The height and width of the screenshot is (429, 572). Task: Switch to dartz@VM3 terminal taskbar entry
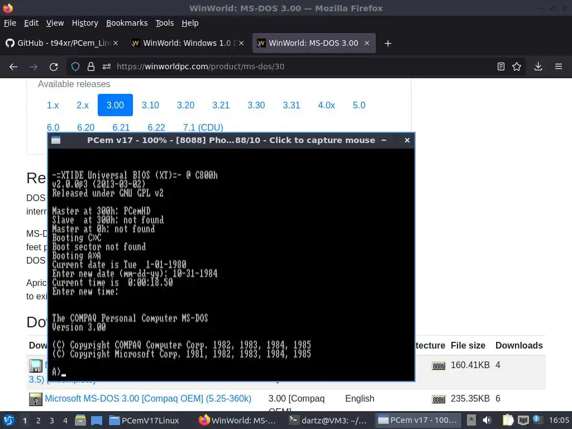click(x=327, y=420)
